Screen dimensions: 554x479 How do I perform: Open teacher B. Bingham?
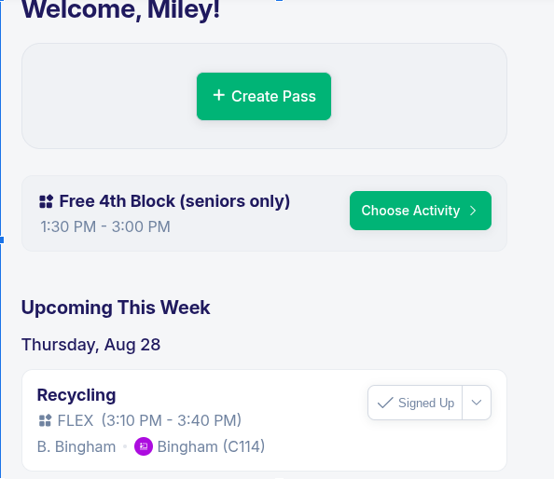point(76,447)
